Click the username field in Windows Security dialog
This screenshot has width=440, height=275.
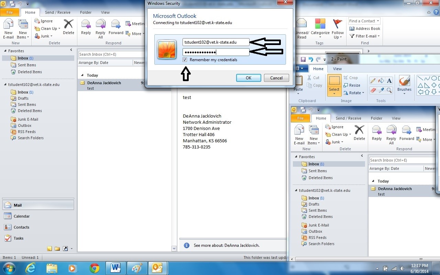pos(216,42)
